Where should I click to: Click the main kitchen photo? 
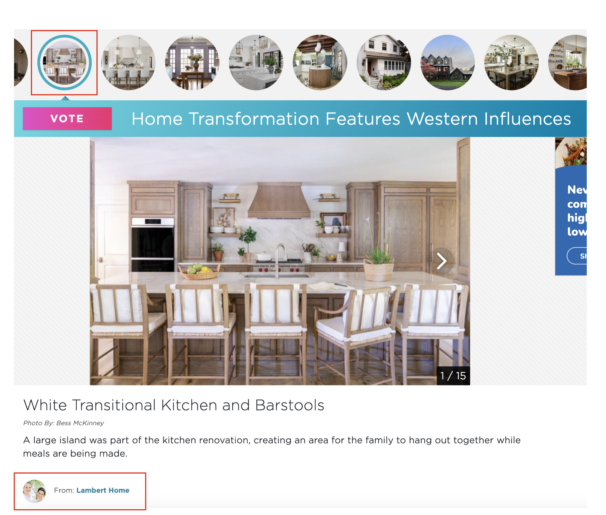280,261
